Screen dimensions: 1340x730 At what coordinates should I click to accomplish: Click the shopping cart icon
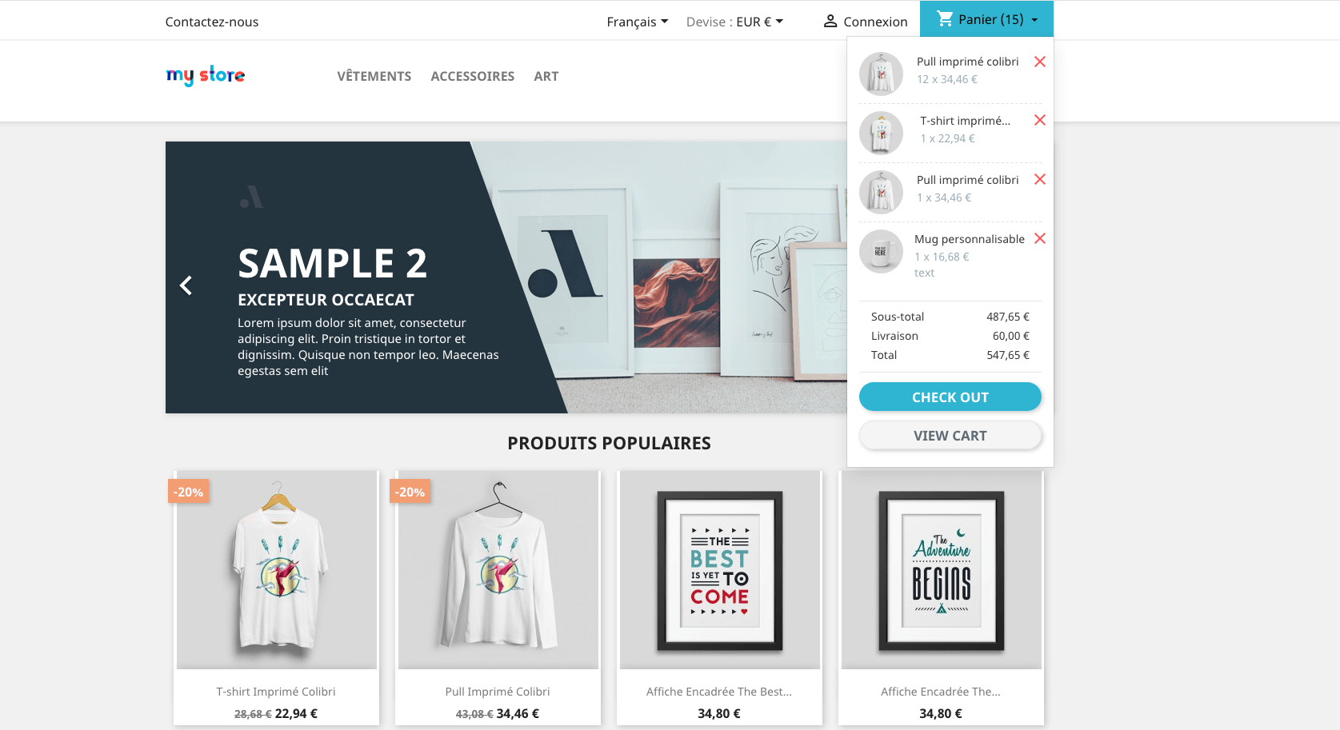pos(945,18)
